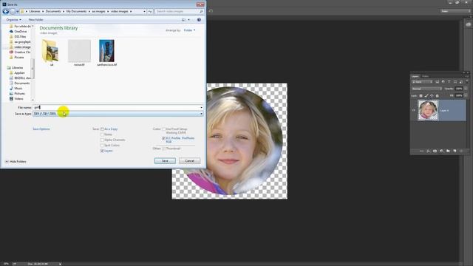
Task: Click the Libraries node in navigation pane
Action: coord(15,67)
